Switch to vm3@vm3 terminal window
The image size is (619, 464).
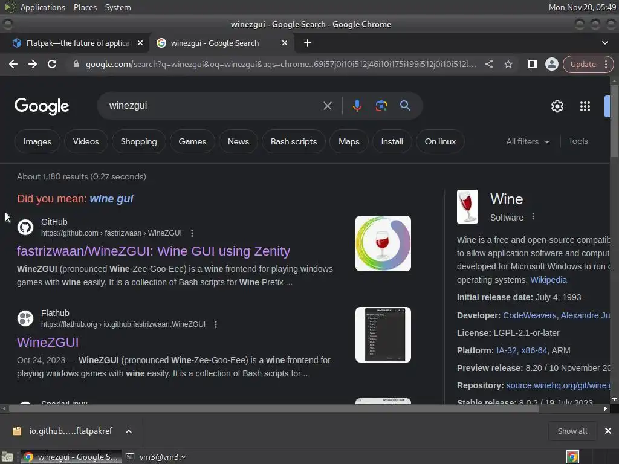tap(156, 457)
